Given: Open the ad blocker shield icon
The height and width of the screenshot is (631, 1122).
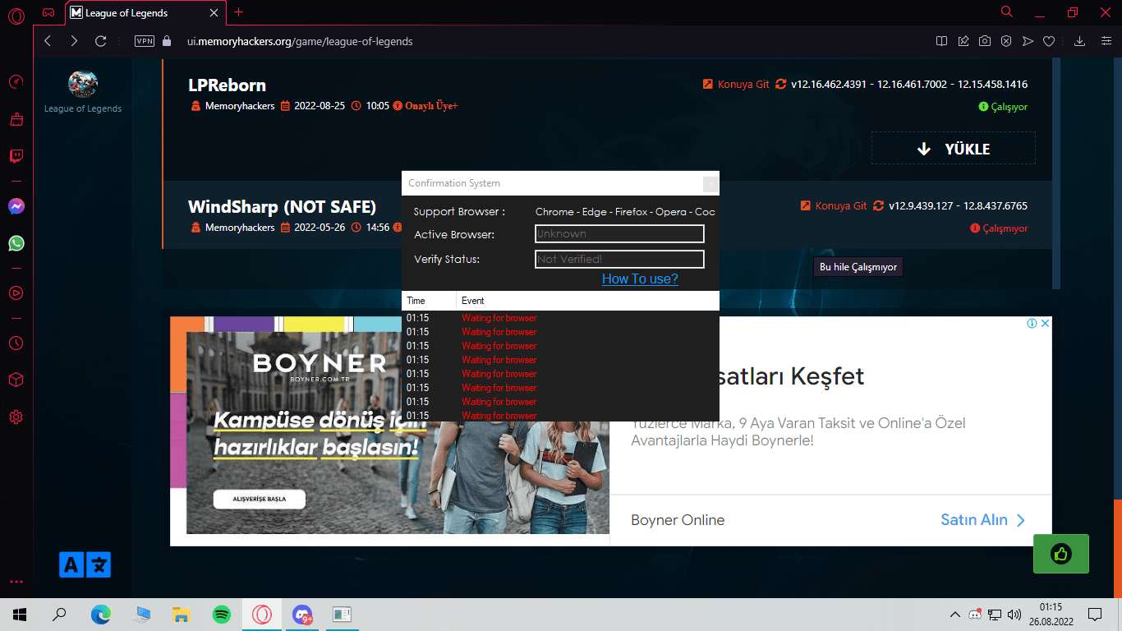Looking at the screenshot, I should (x=1006, y=41).
